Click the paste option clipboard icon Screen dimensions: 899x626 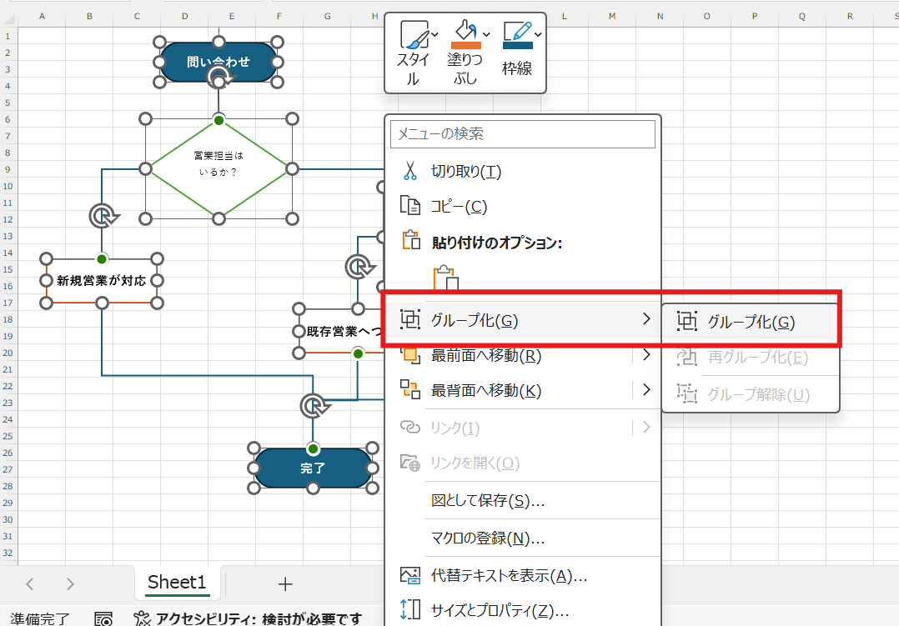[446, 278]
